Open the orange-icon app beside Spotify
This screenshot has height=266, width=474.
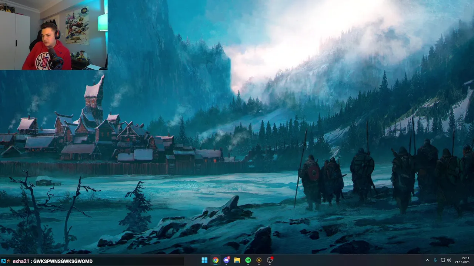tap(259, 260)
